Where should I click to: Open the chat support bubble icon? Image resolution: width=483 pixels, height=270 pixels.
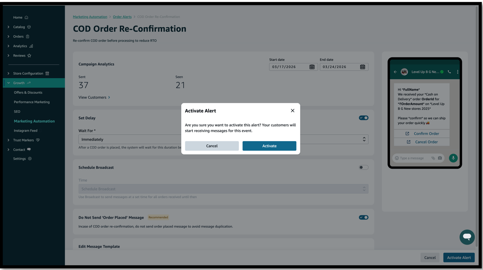467,237
